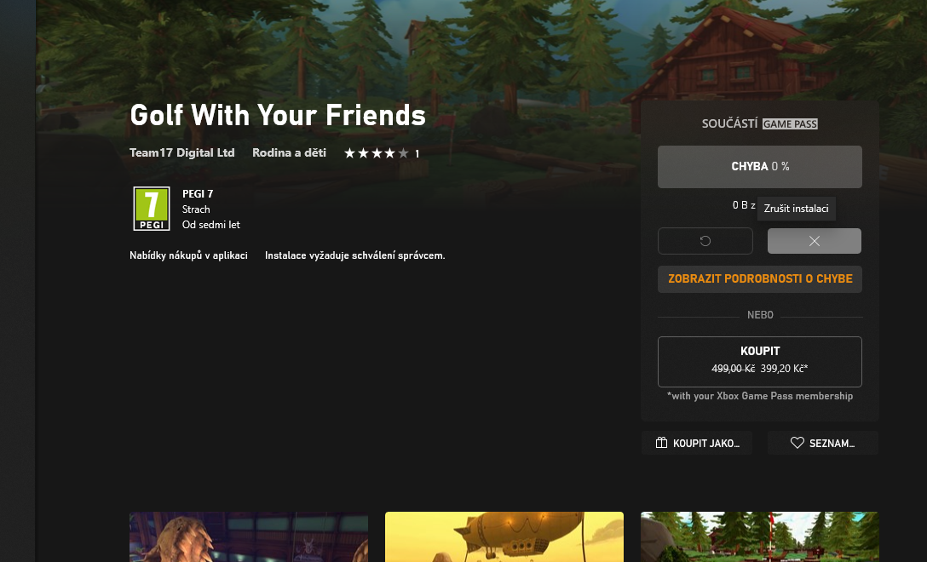Click the Koupit purchase button

point(760,362)
